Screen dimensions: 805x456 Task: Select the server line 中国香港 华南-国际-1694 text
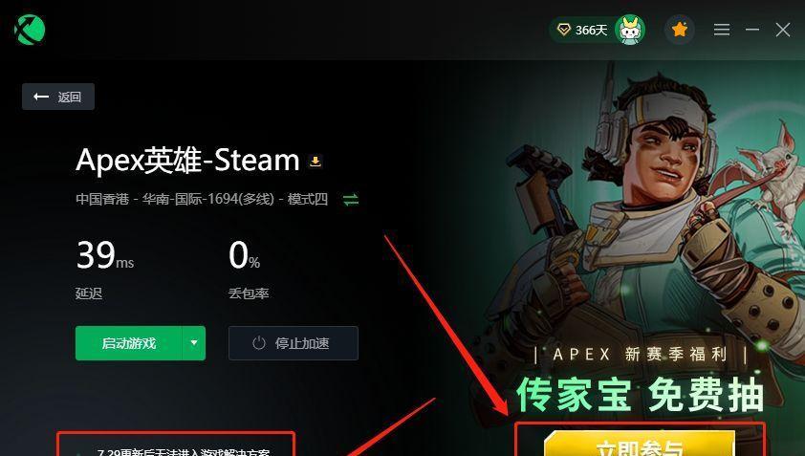(202, 199)
